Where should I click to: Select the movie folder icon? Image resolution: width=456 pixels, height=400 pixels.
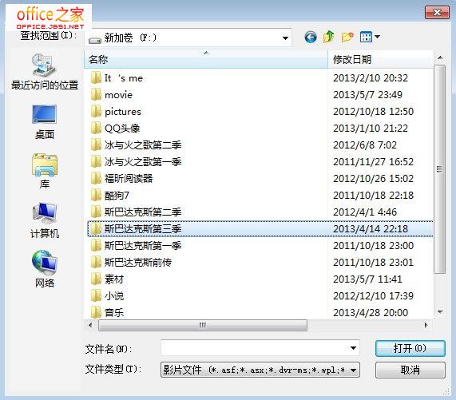(96, 95)
